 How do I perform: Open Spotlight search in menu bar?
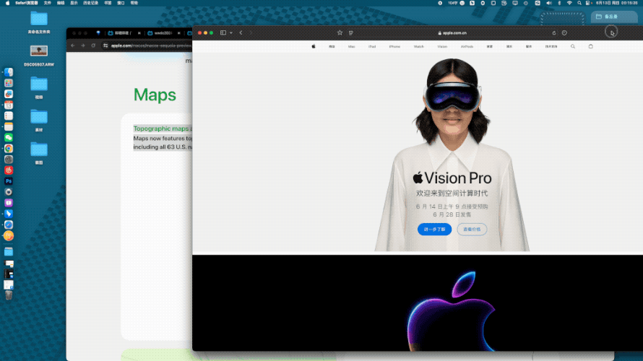tap(579, 3)
